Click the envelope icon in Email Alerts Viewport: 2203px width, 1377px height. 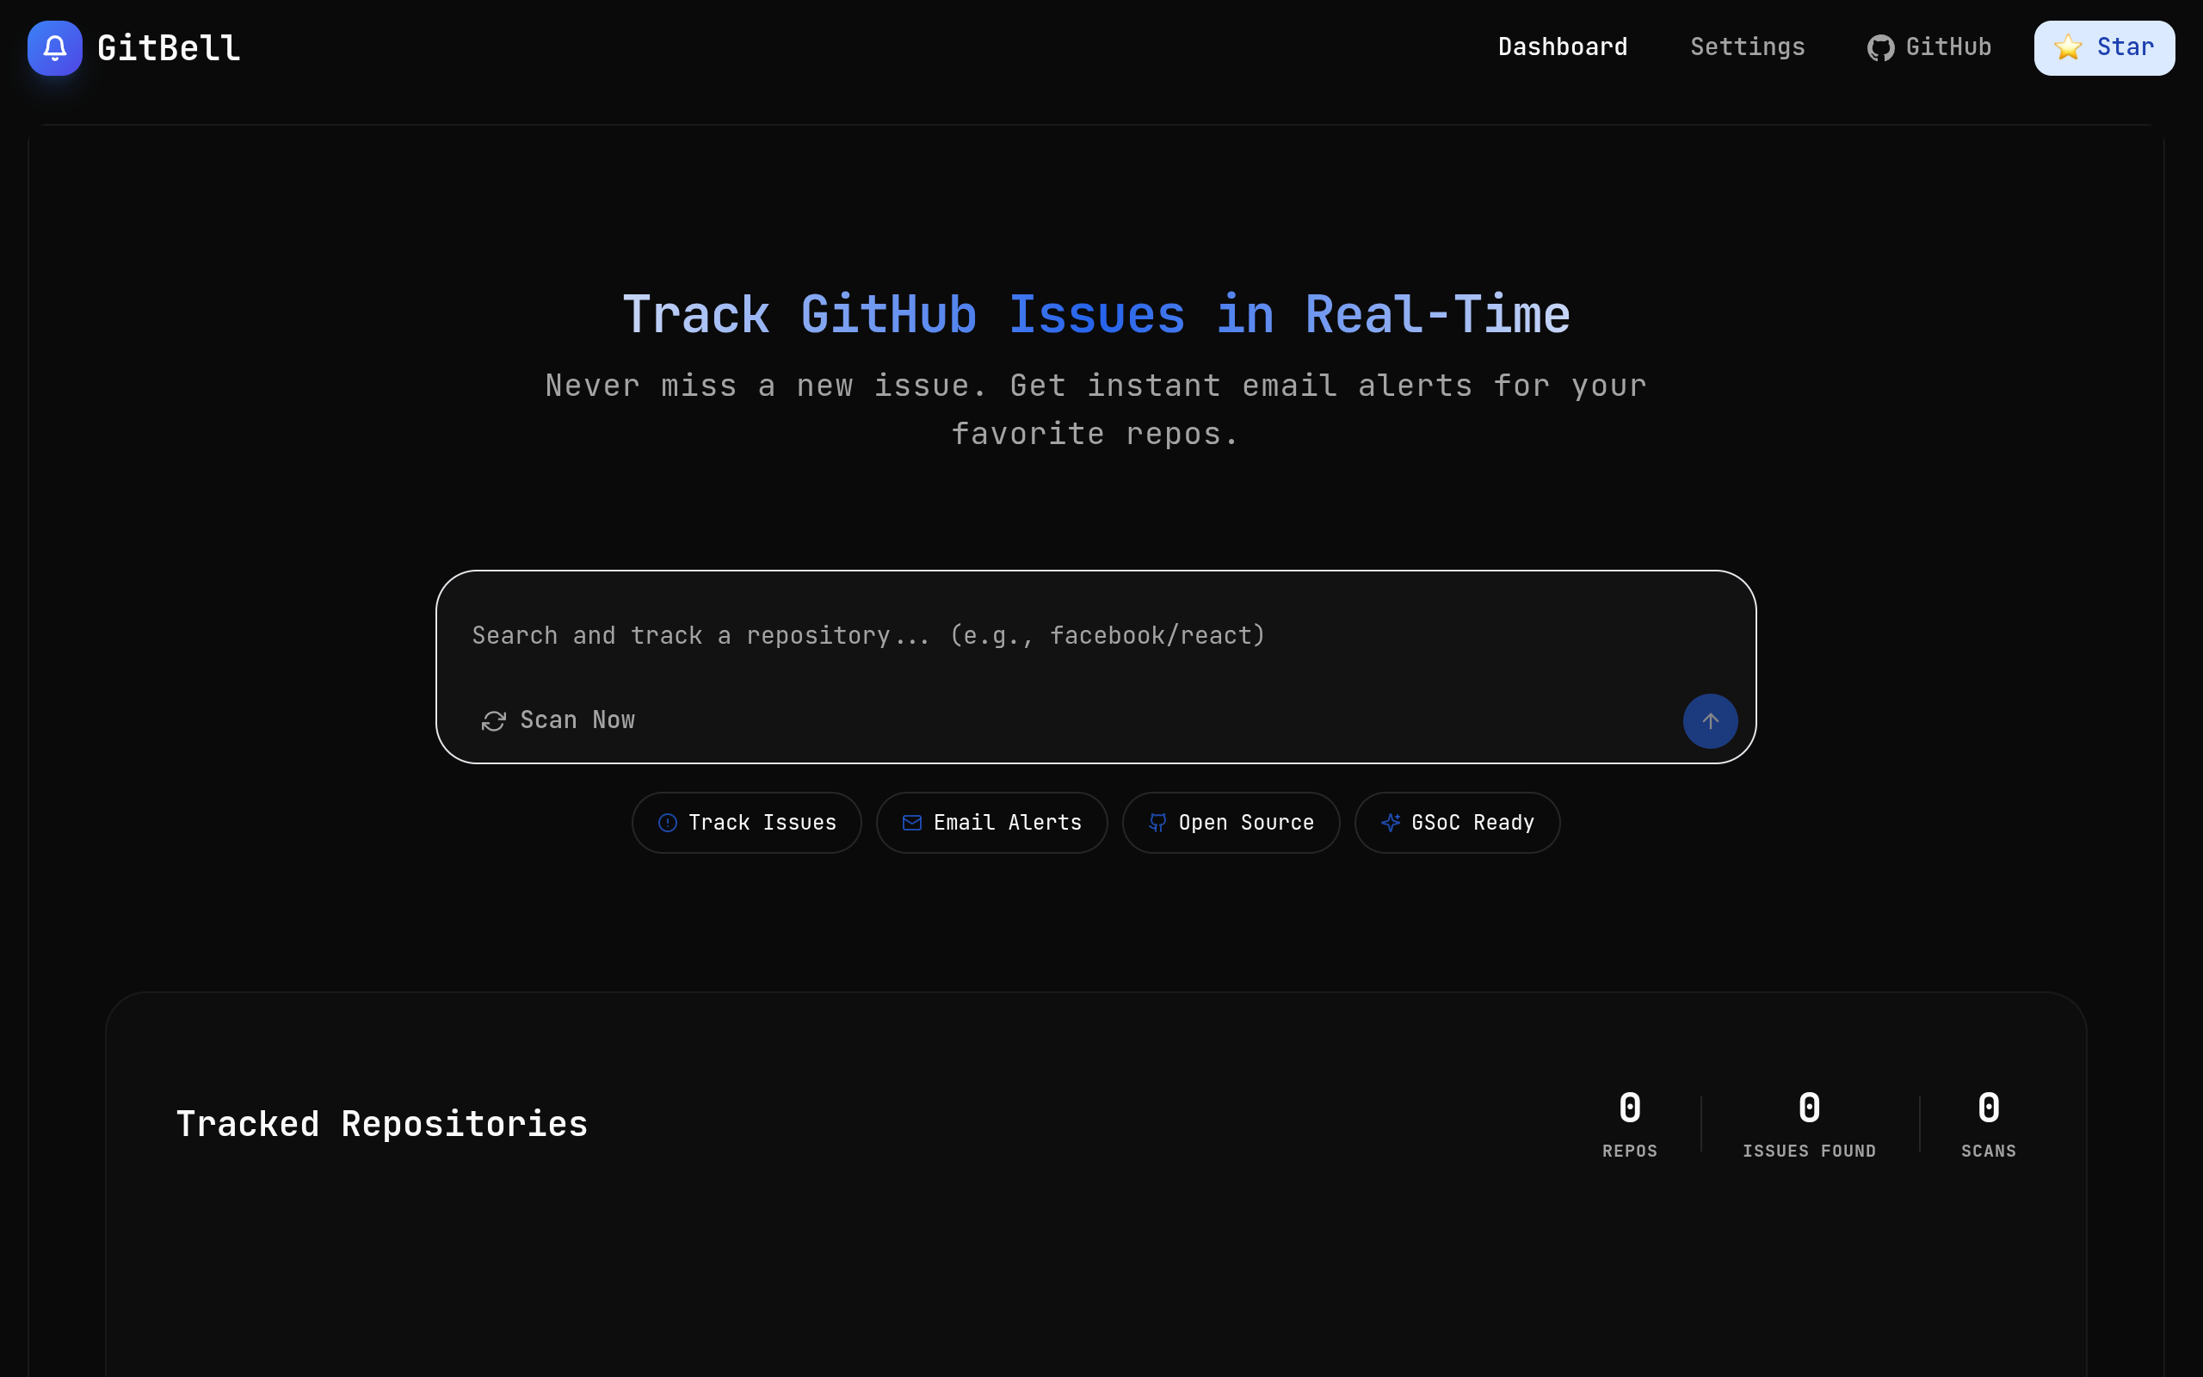pos(911,824)
